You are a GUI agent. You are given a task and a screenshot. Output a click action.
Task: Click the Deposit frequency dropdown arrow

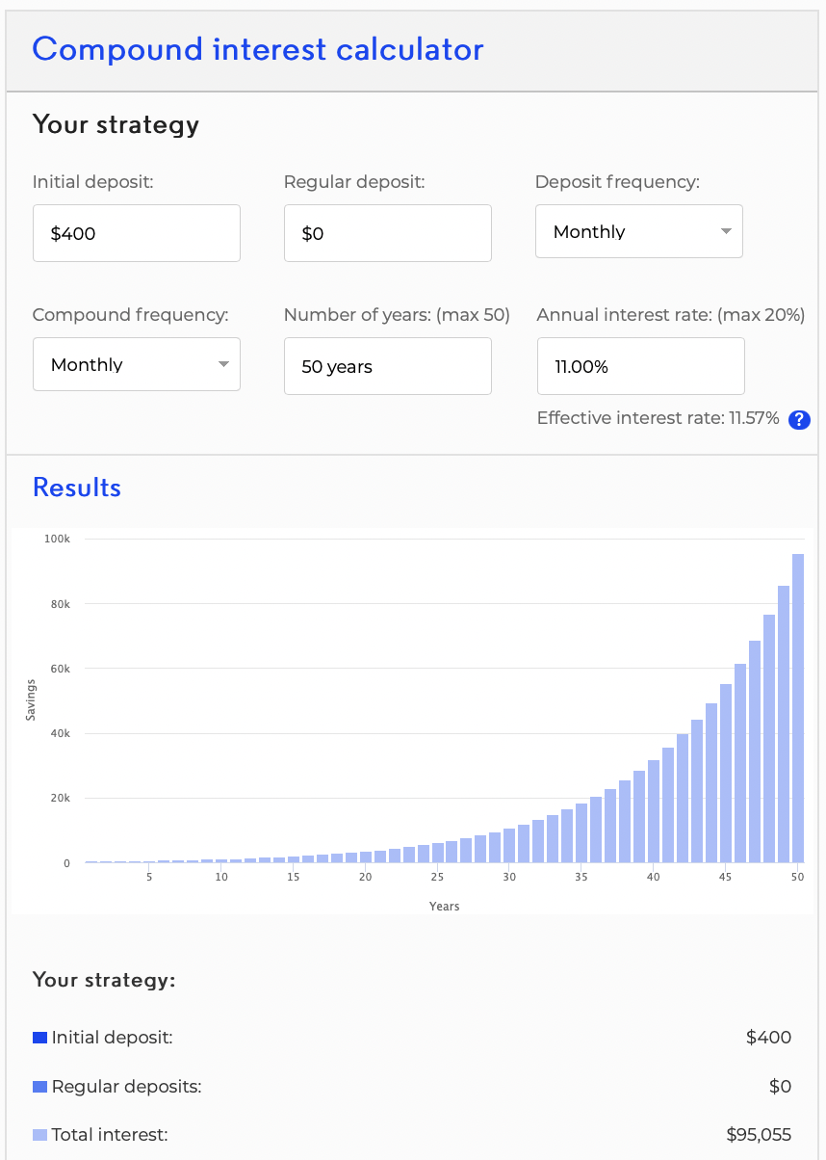pos(726,231)
